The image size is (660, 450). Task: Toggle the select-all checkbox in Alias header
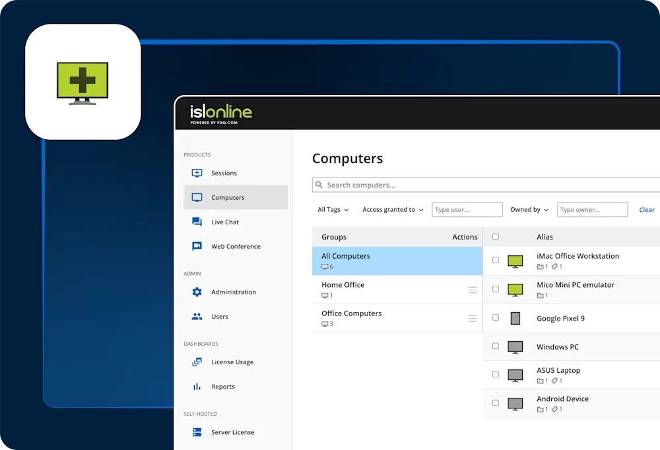[496, 237]
